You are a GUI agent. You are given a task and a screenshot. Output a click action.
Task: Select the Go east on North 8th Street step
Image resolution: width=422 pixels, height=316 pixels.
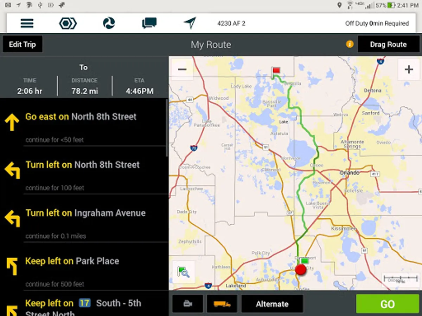84,122
